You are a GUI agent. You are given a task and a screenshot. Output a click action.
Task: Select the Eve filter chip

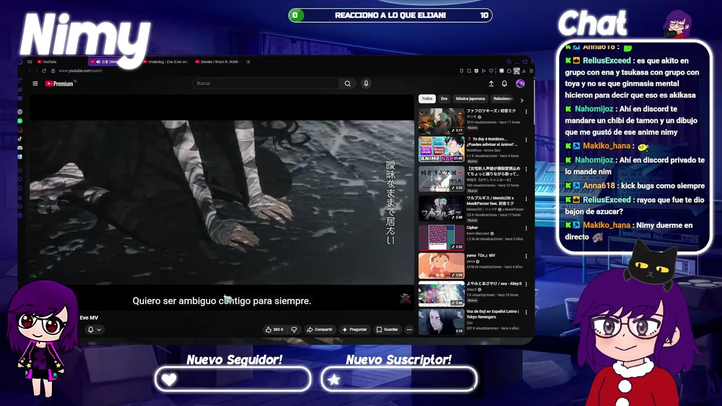(444, 99)
